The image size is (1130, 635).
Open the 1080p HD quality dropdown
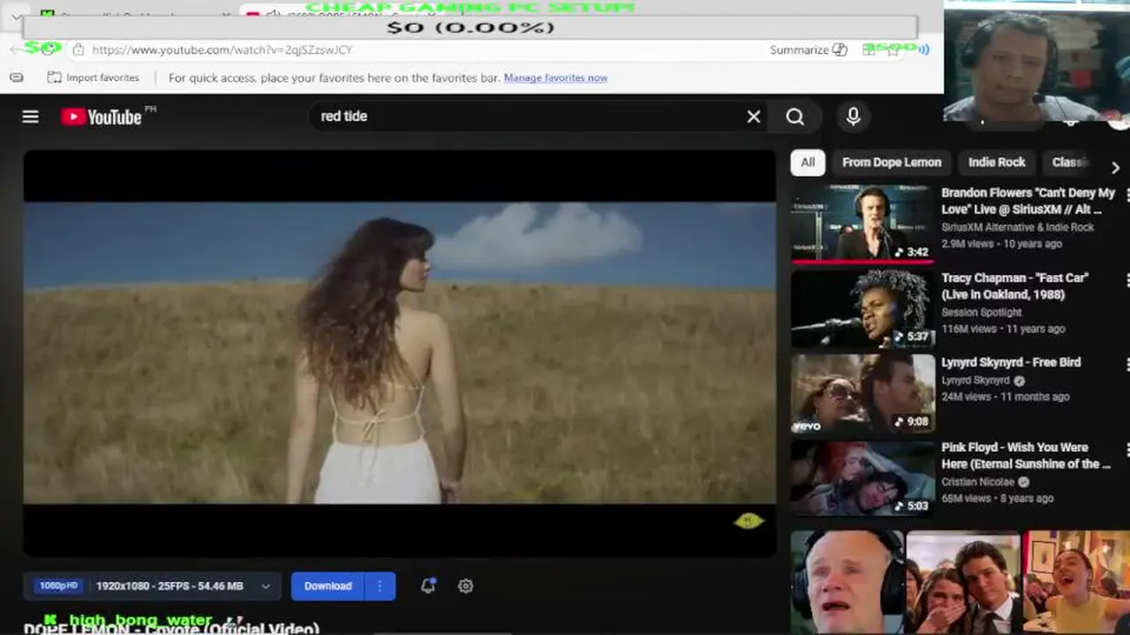[153, 586]
